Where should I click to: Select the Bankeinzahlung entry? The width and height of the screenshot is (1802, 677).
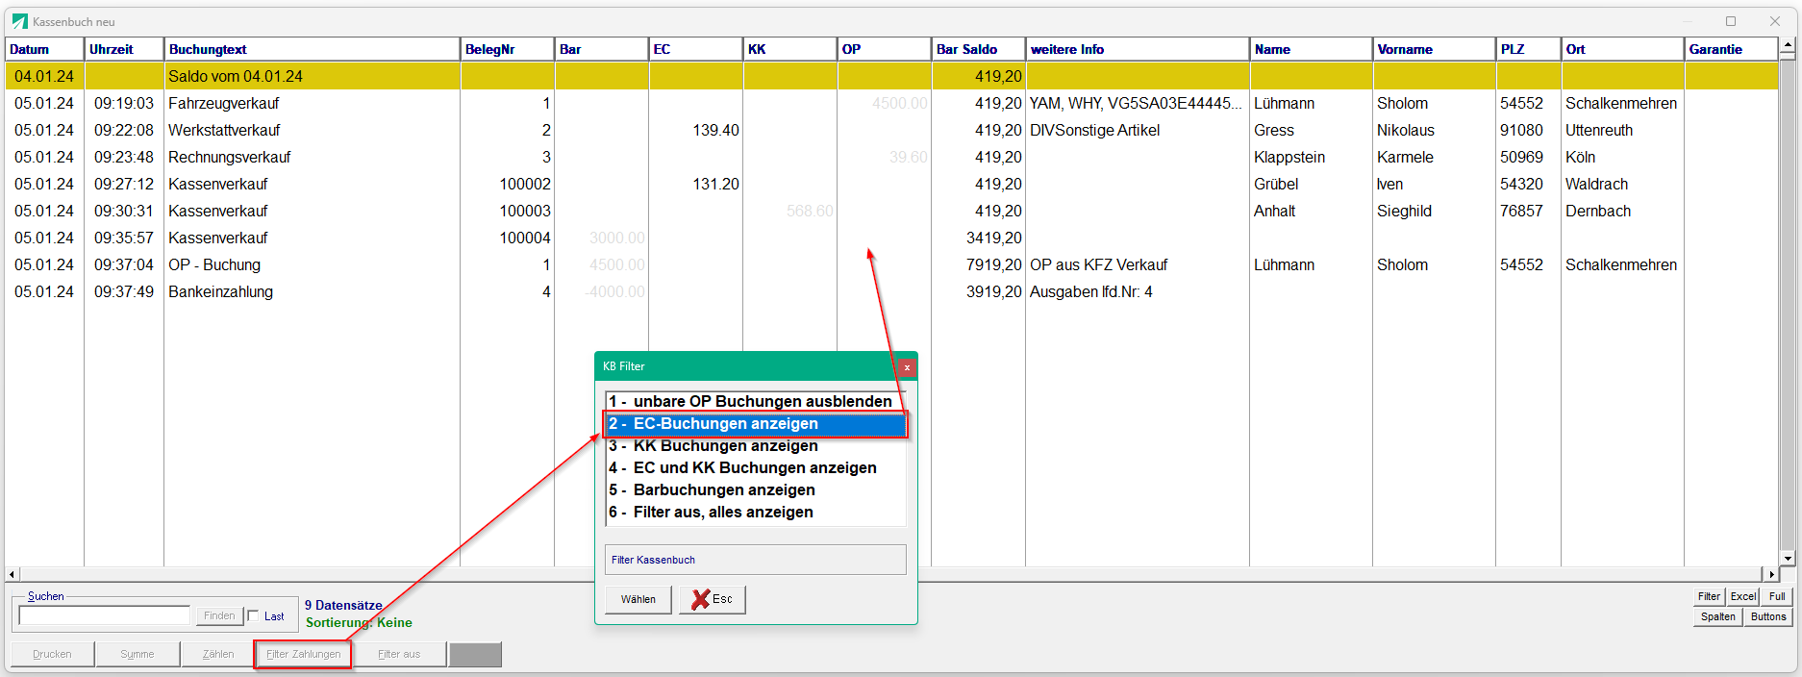pos(220,291)
